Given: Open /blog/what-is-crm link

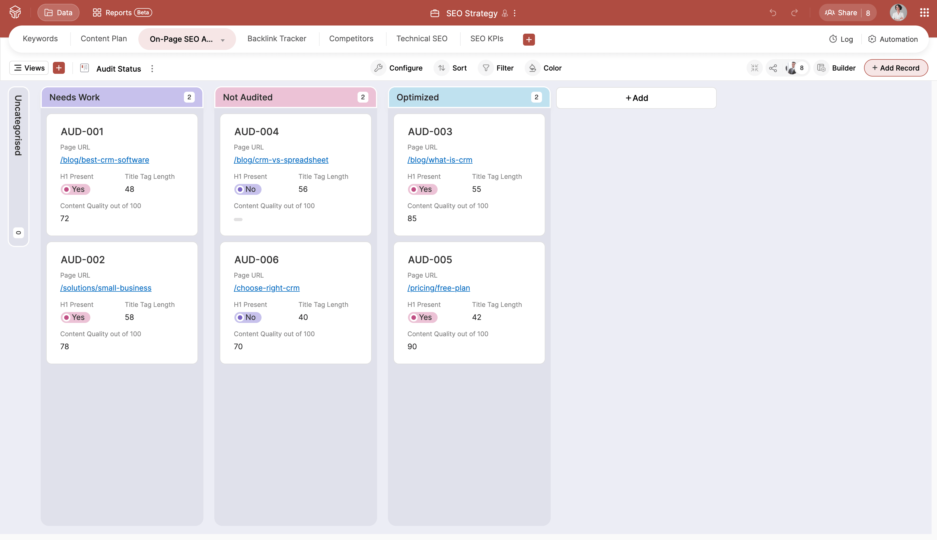Looking at the screenshot, I should click(x=439, y=160).
